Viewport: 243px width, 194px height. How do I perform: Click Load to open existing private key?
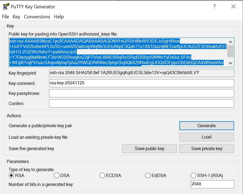pyautogui.click(x=207, y=137)
